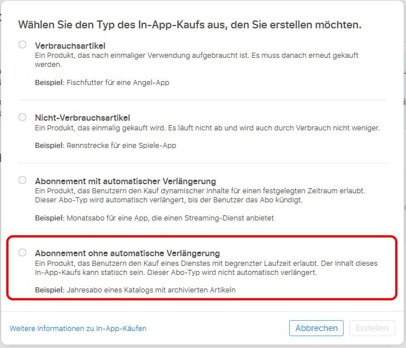
Task: Click the Jahresabo eines Katalogs example line
Action: pos(135,290)
